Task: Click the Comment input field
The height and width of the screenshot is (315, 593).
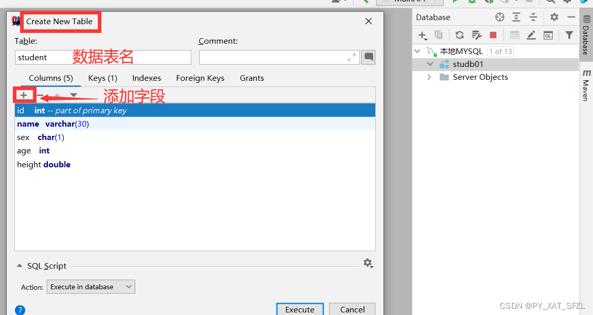Action: click(x=279, y=58)
